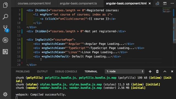Open the Problems panel tab

click(x=23, y=71)
